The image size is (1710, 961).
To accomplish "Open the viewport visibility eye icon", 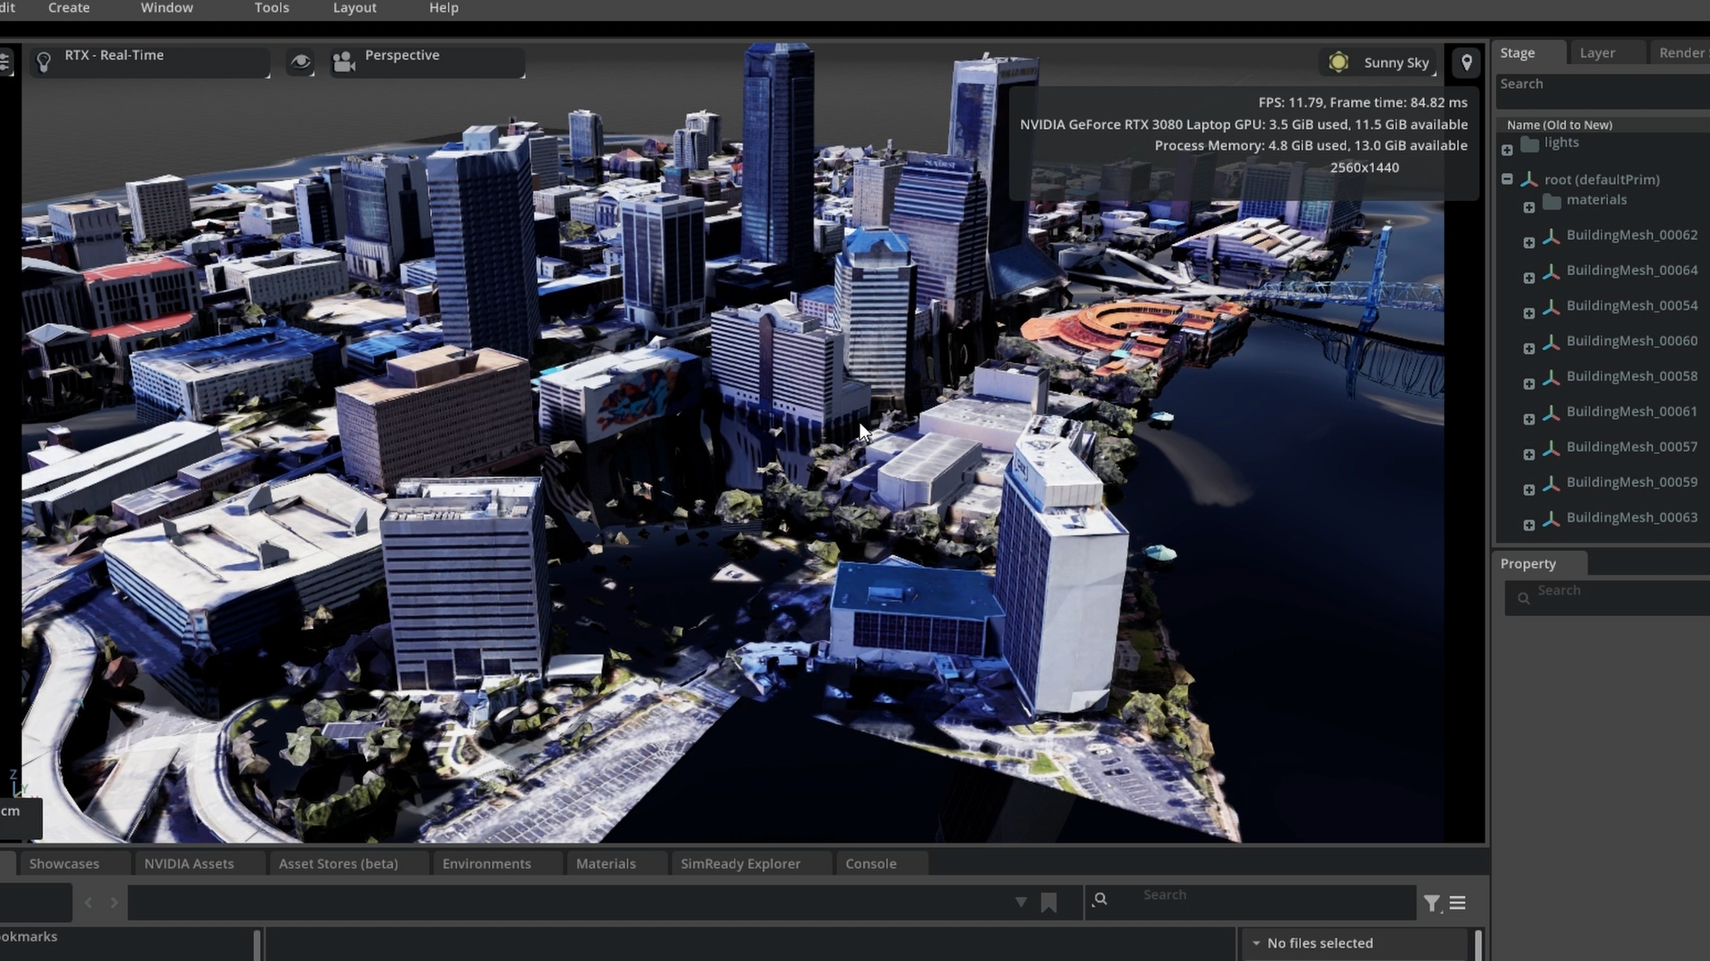I will [300, 62].
